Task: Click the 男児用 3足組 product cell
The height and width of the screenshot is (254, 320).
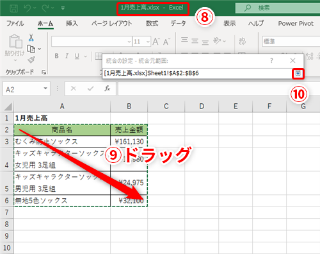Action: pyautogui.click(x=62, y=183)
